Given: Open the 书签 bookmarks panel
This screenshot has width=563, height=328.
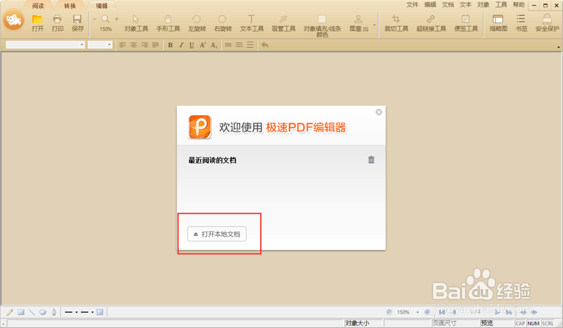Looking at the screenshot, I should pyautogui.click(x=521, y=23).
